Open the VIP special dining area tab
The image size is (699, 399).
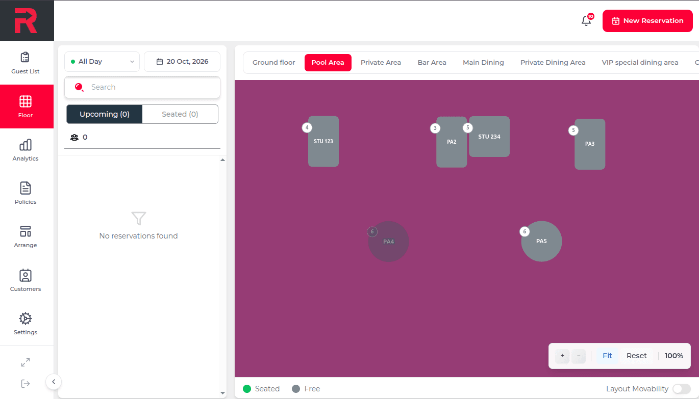[x=640, y=63]
